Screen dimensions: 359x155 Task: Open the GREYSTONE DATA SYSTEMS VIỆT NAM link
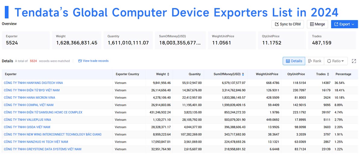tap(43, 149)
